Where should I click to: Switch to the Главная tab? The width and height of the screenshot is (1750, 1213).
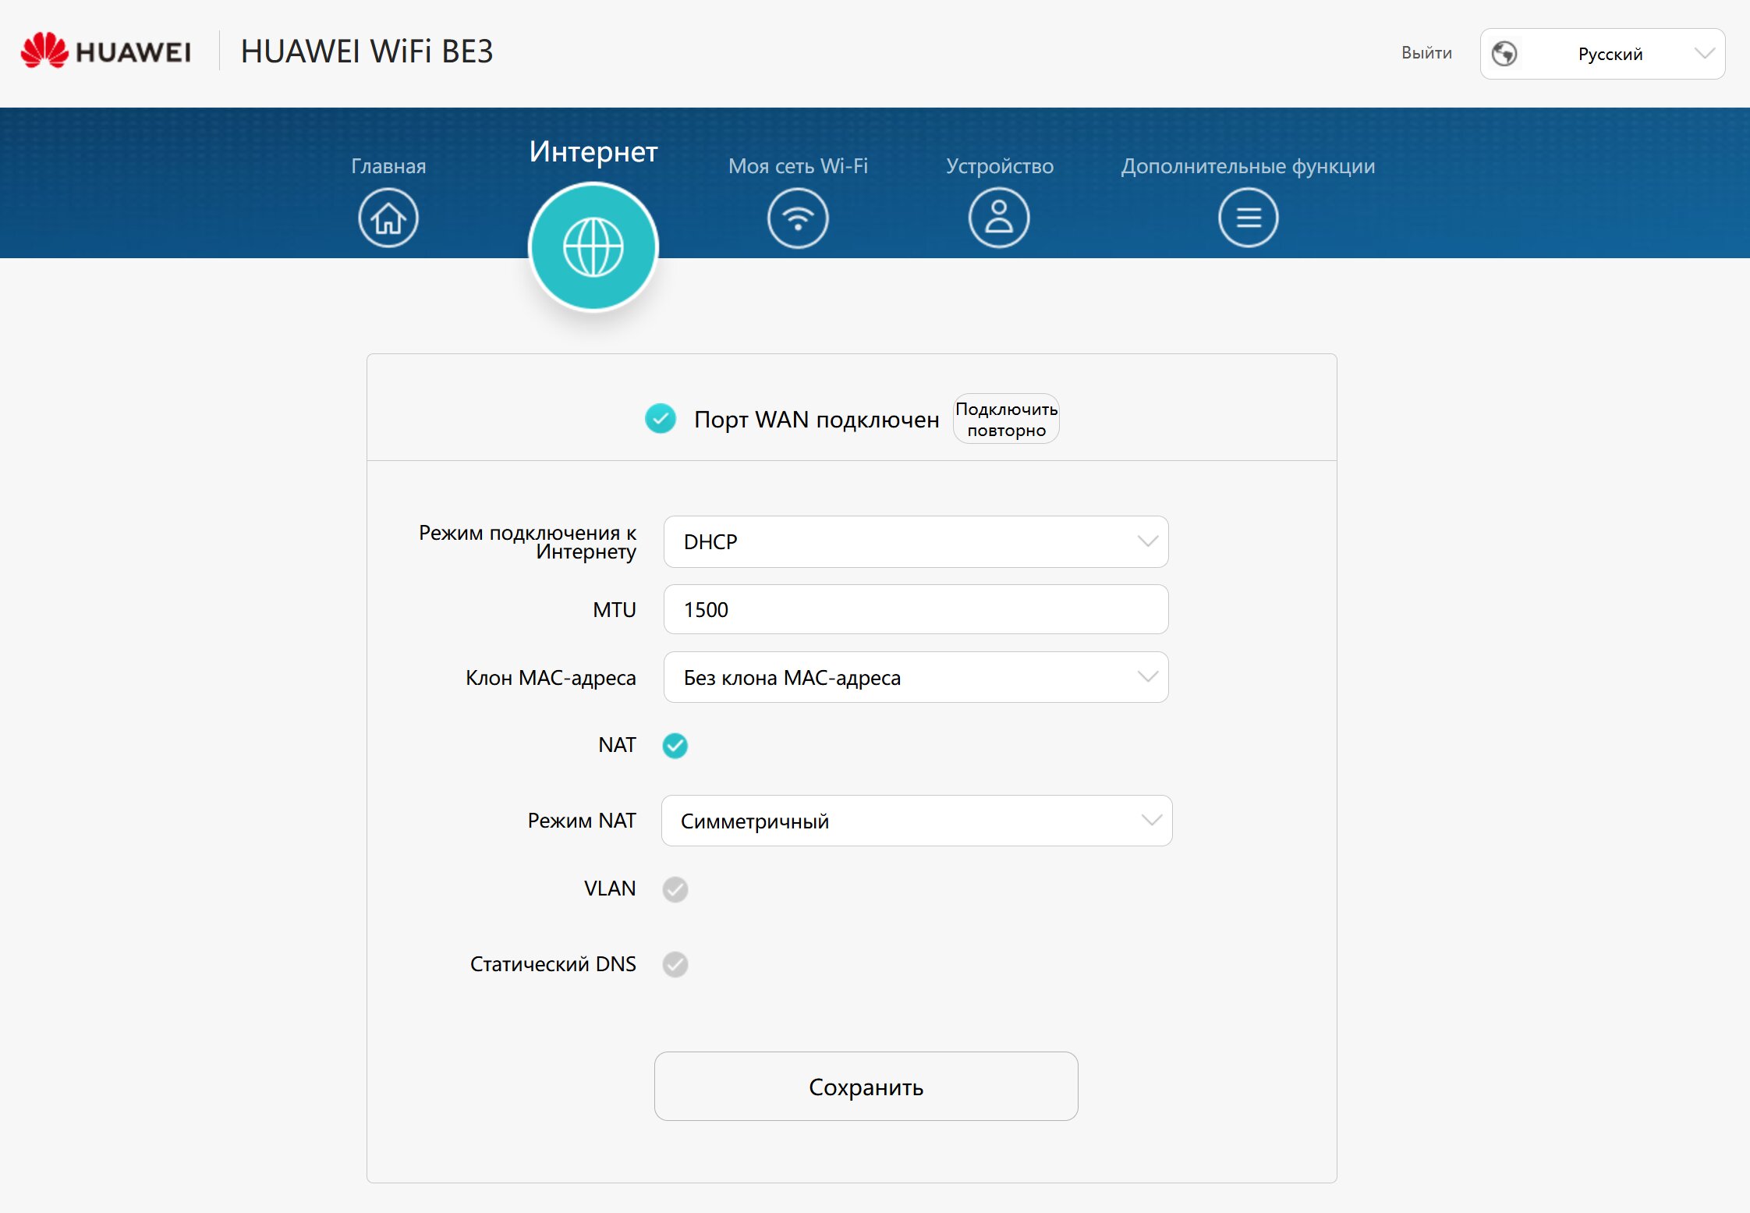pyautogui.click(x=388, y=166)
